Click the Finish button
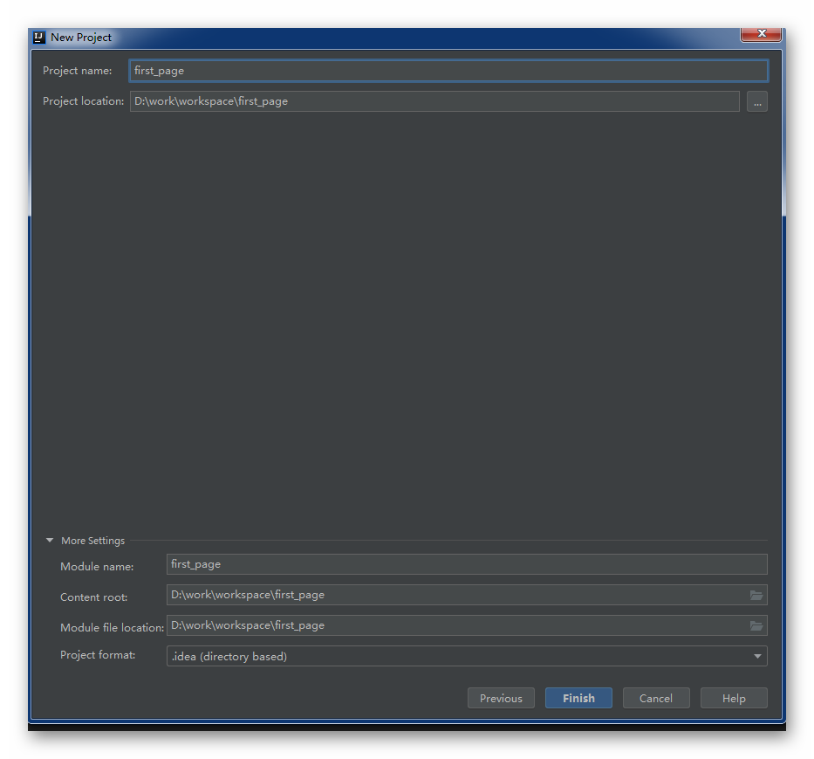 coord(578,698)
